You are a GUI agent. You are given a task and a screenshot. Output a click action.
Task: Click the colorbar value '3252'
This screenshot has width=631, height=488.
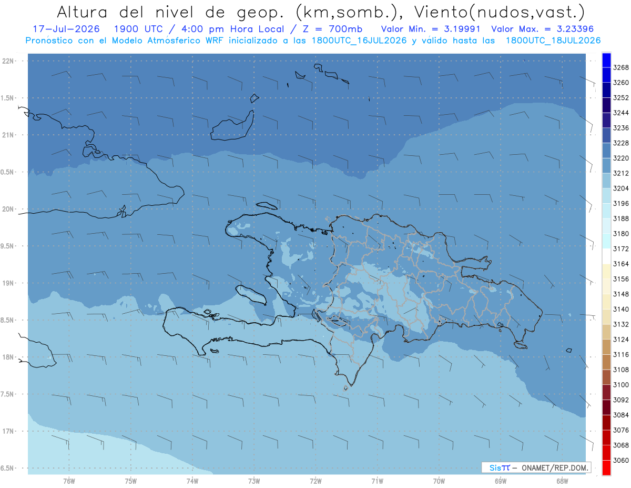tap(621, 98)
